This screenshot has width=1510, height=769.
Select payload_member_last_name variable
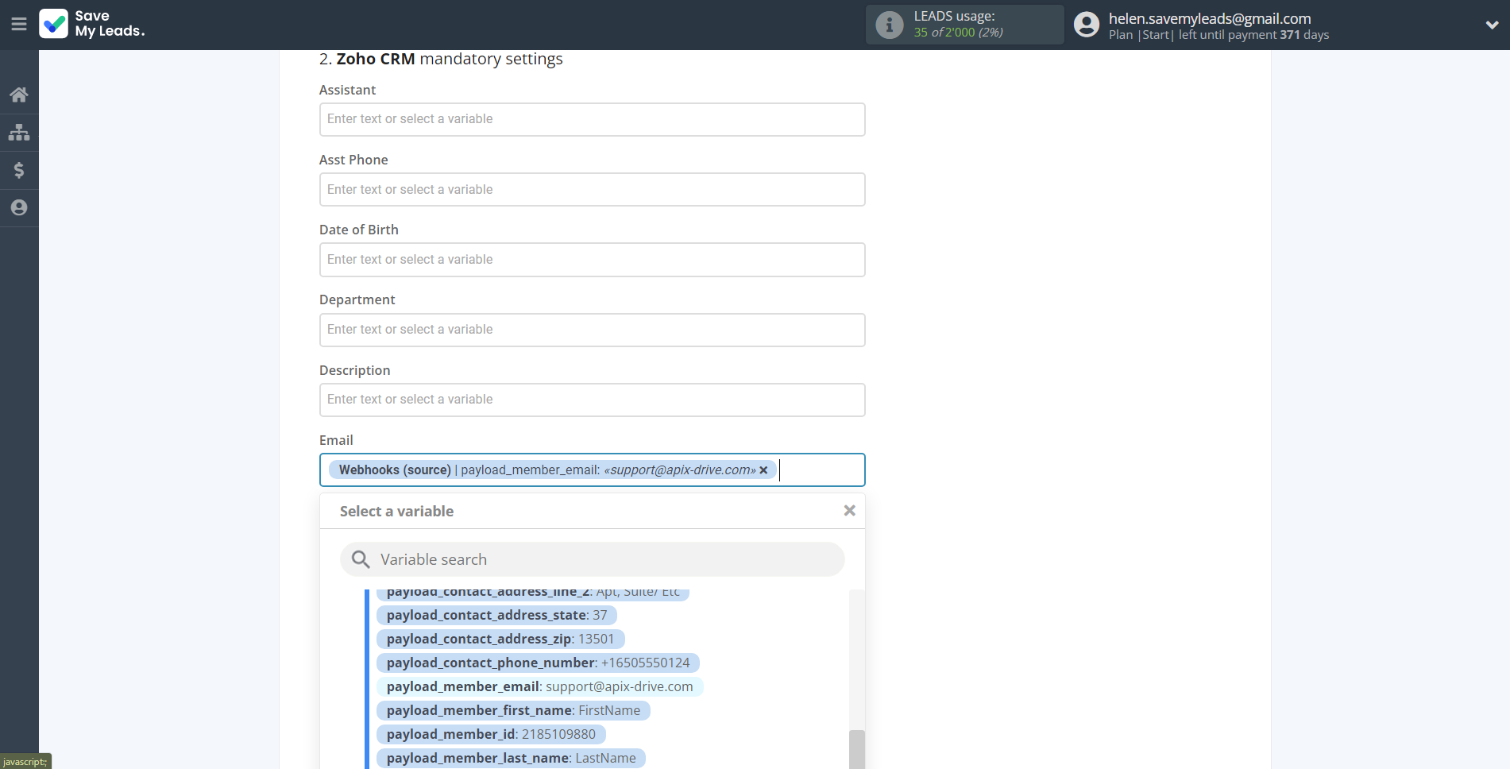tap(511, 758)
